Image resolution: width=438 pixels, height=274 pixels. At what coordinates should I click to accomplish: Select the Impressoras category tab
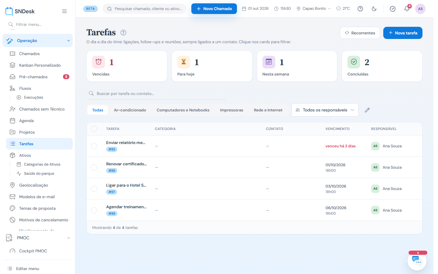[x=232, y=110]
